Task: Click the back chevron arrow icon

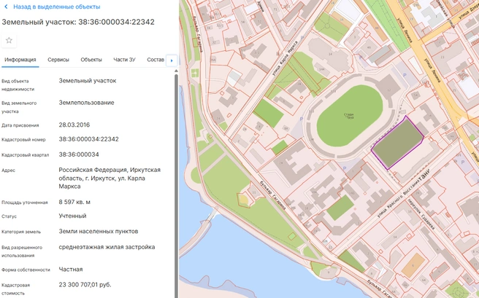Action: [x=6, y=7]
